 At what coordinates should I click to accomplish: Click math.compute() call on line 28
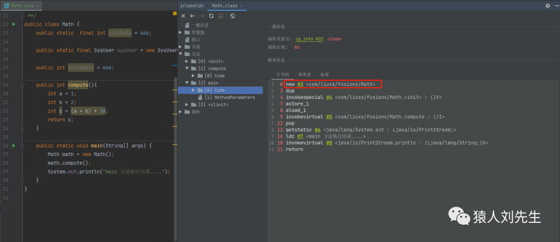69,163
